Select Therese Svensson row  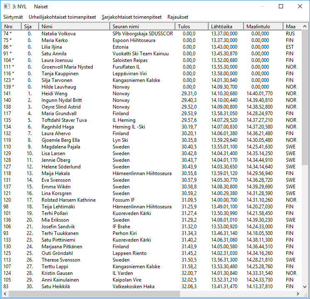(152, 260)
